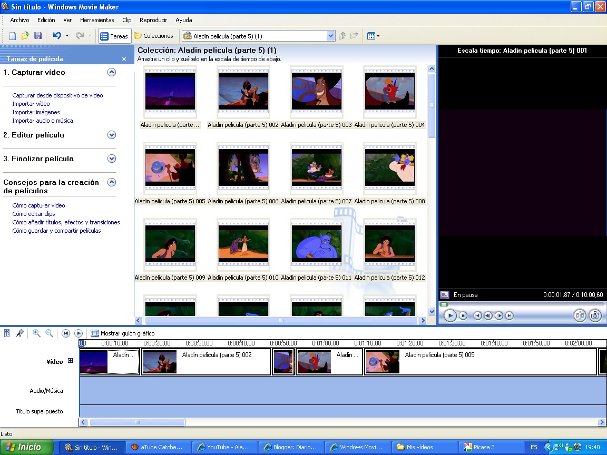Image resolution: width=607 pixels, height=455 pixels.
Task: Click the Save Project floppy icon
Action: click(x=38, y=36)
